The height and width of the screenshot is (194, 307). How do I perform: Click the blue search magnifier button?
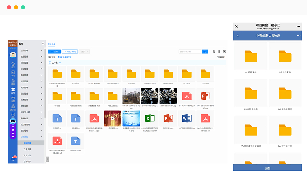[205, 52]
